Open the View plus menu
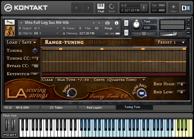The width and height of the screenshot is (194, 139). 173,8
